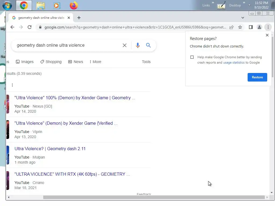Click the vertical scrollbar down arrow
Viewport: 275px width, 206px height.
tap(272, 193)
